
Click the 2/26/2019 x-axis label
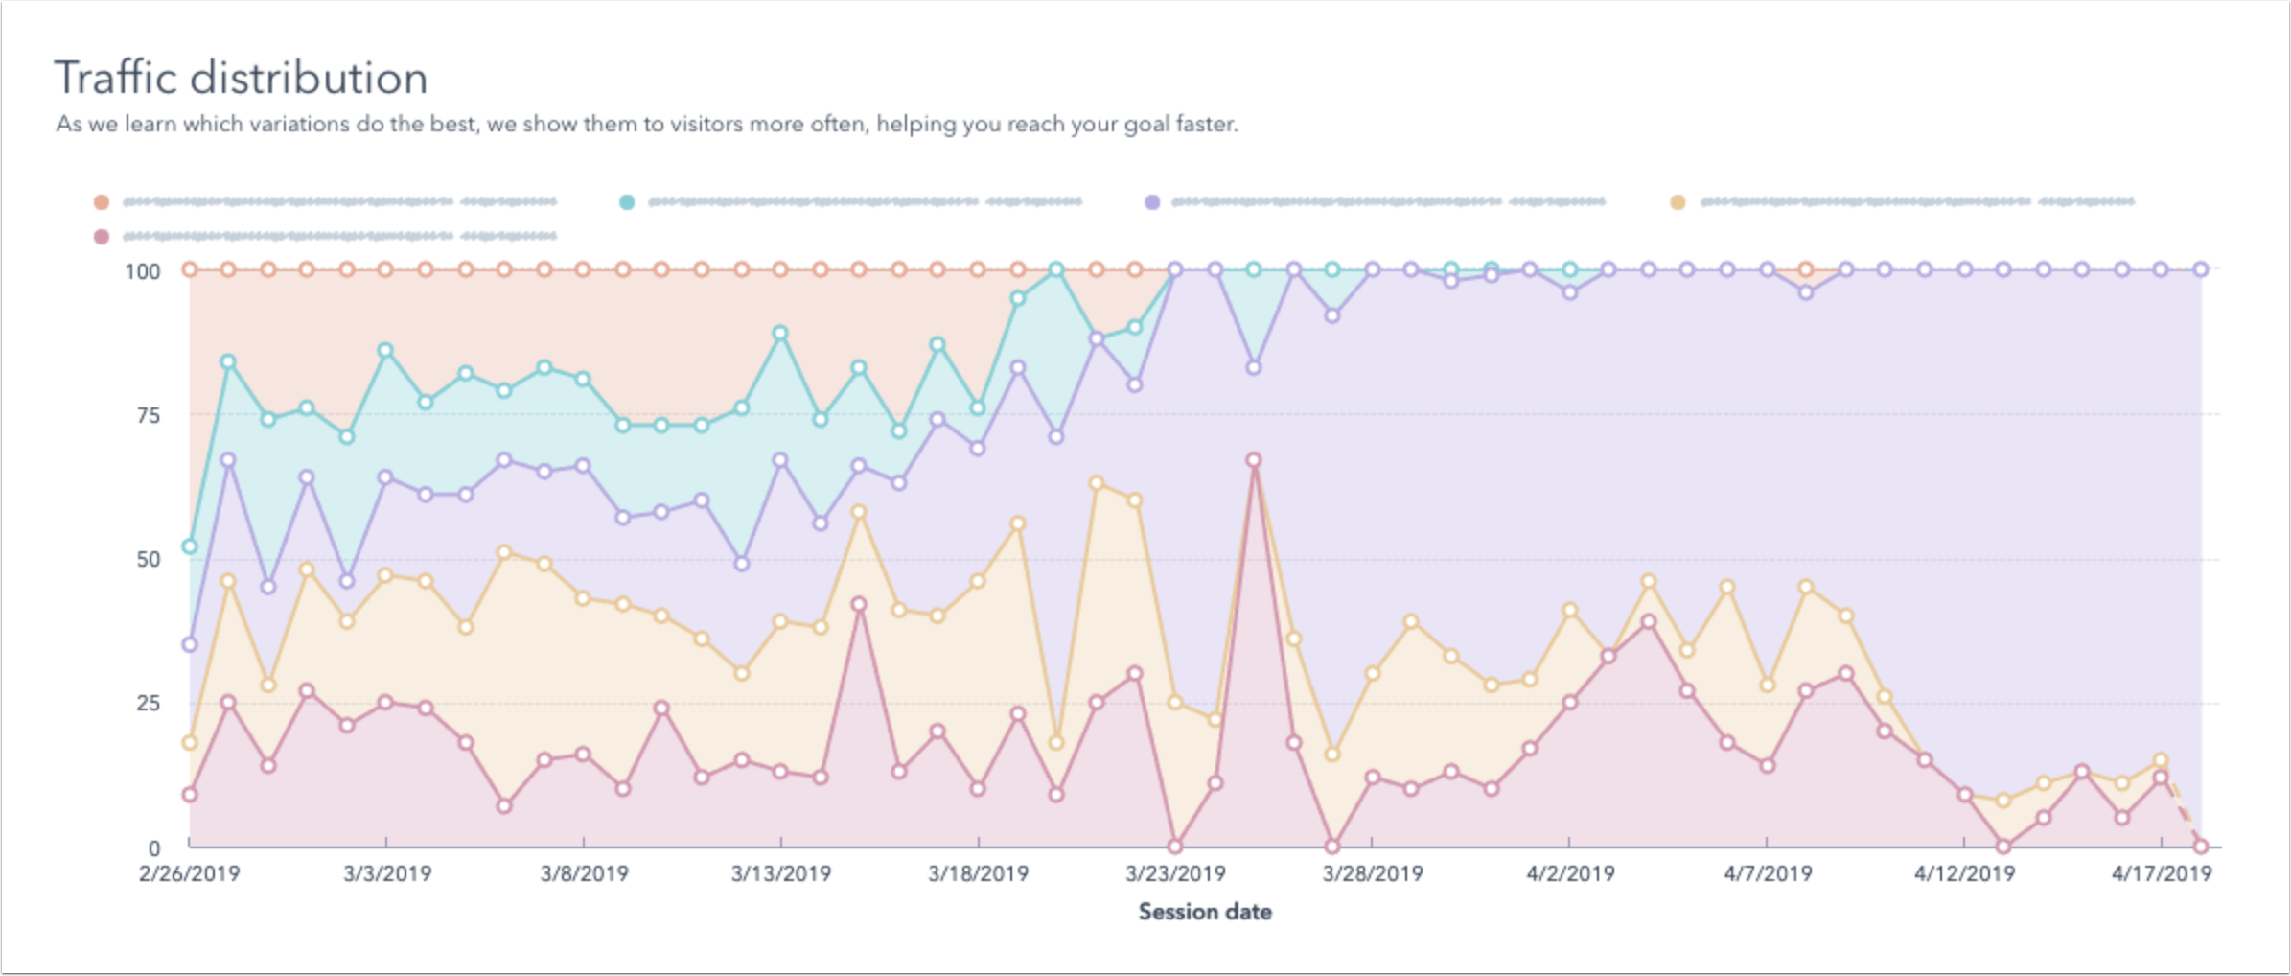(x=190, y=873)
